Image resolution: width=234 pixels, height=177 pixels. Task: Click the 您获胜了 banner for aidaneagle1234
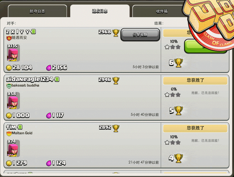click(x=195, y=81)
